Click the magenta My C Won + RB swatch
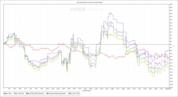The image size is (178, 97). click(69, 93)
